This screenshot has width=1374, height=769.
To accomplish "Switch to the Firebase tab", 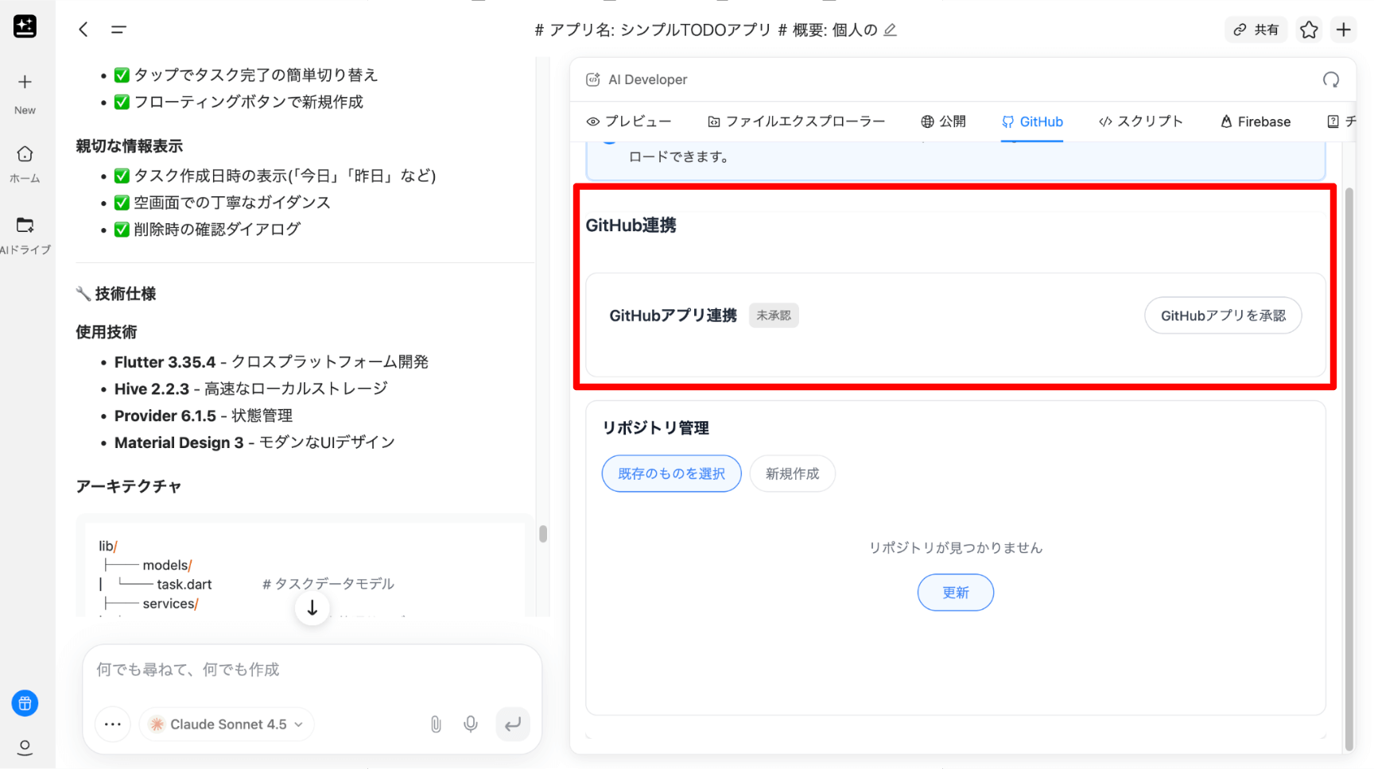I will 1255,122.
